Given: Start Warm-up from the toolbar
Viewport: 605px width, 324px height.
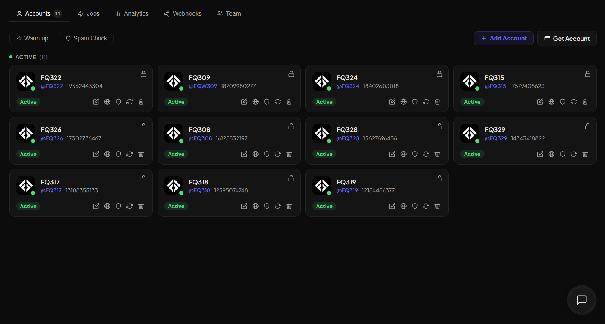Looking at the screenshot, I should pos(32,38).
